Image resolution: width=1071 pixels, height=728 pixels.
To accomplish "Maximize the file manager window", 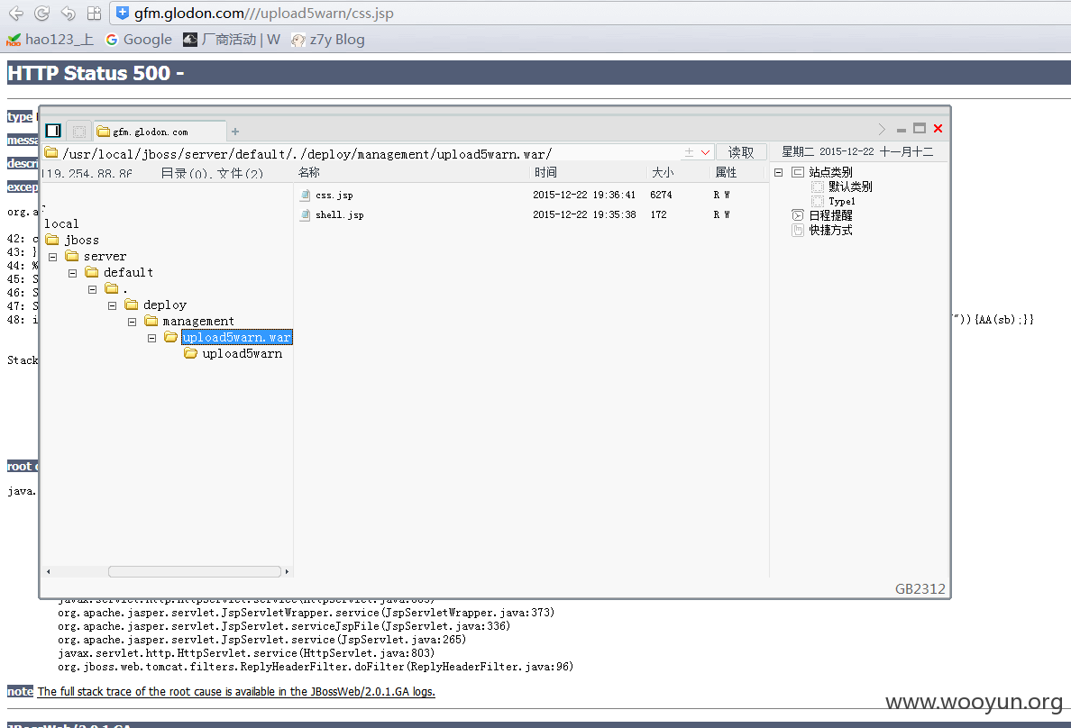I will click(920, 128).
